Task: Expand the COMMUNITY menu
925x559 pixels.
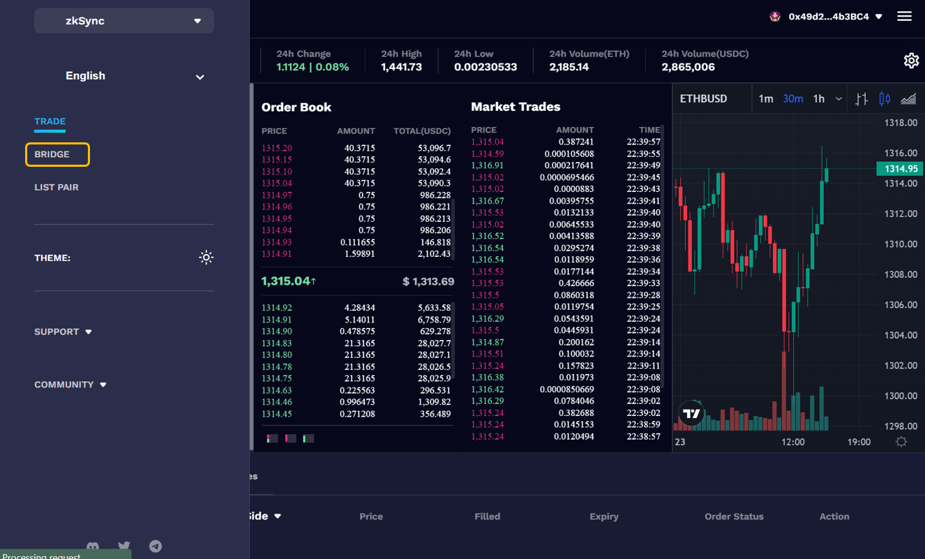Action: coord(70,385)
